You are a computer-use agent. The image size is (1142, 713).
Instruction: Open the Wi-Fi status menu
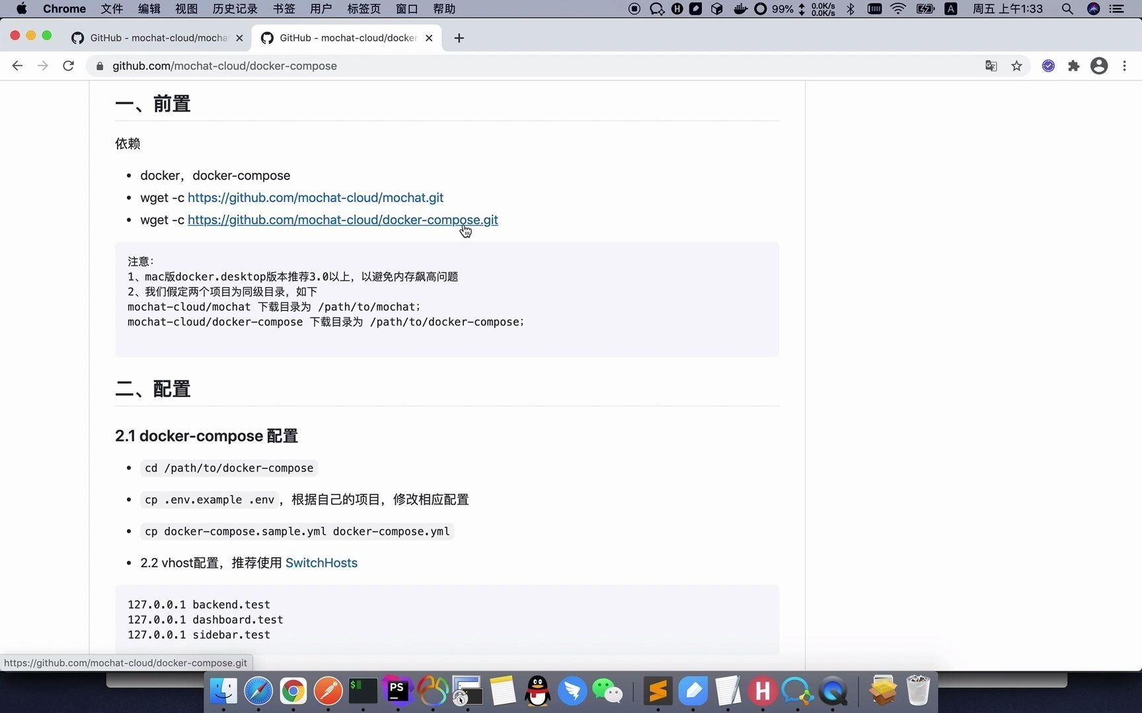897,9
